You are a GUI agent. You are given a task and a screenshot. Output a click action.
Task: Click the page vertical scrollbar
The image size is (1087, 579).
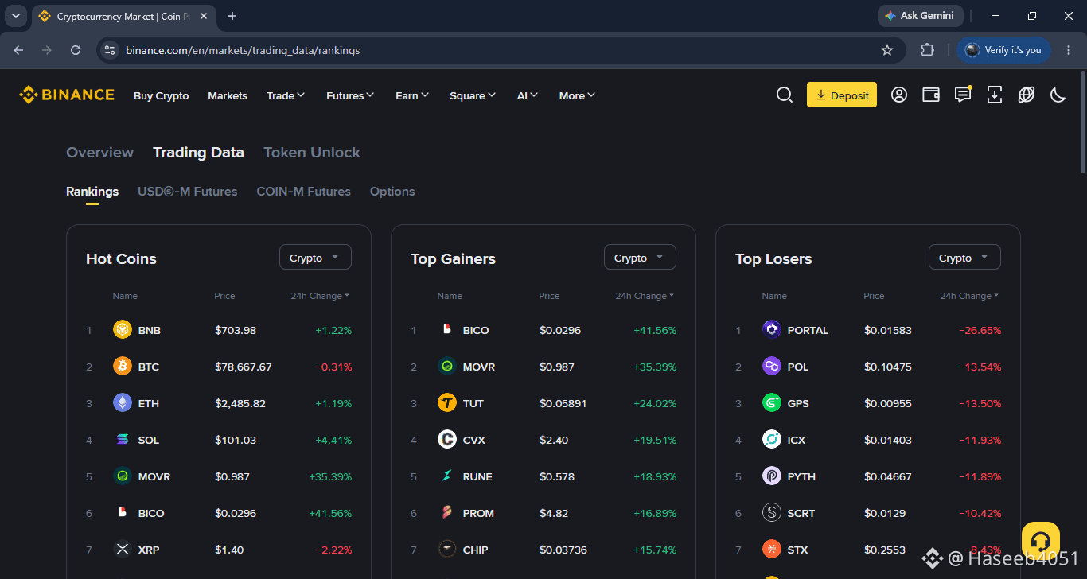coord(1082,121)
